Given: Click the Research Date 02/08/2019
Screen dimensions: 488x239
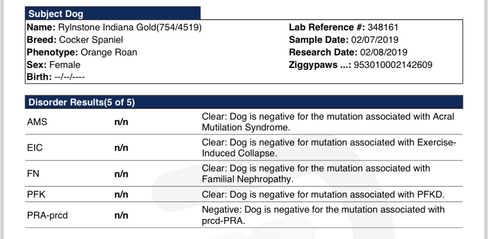Looking at the screenshot, I should [383, 52].
